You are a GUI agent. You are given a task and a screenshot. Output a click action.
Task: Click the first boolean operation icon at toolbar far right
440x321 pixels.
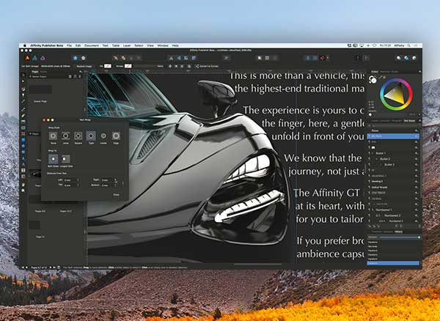pos(399,58)
